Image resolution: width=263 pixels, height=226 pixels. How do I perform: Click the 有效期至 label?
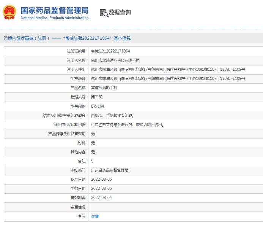point(78,198)
